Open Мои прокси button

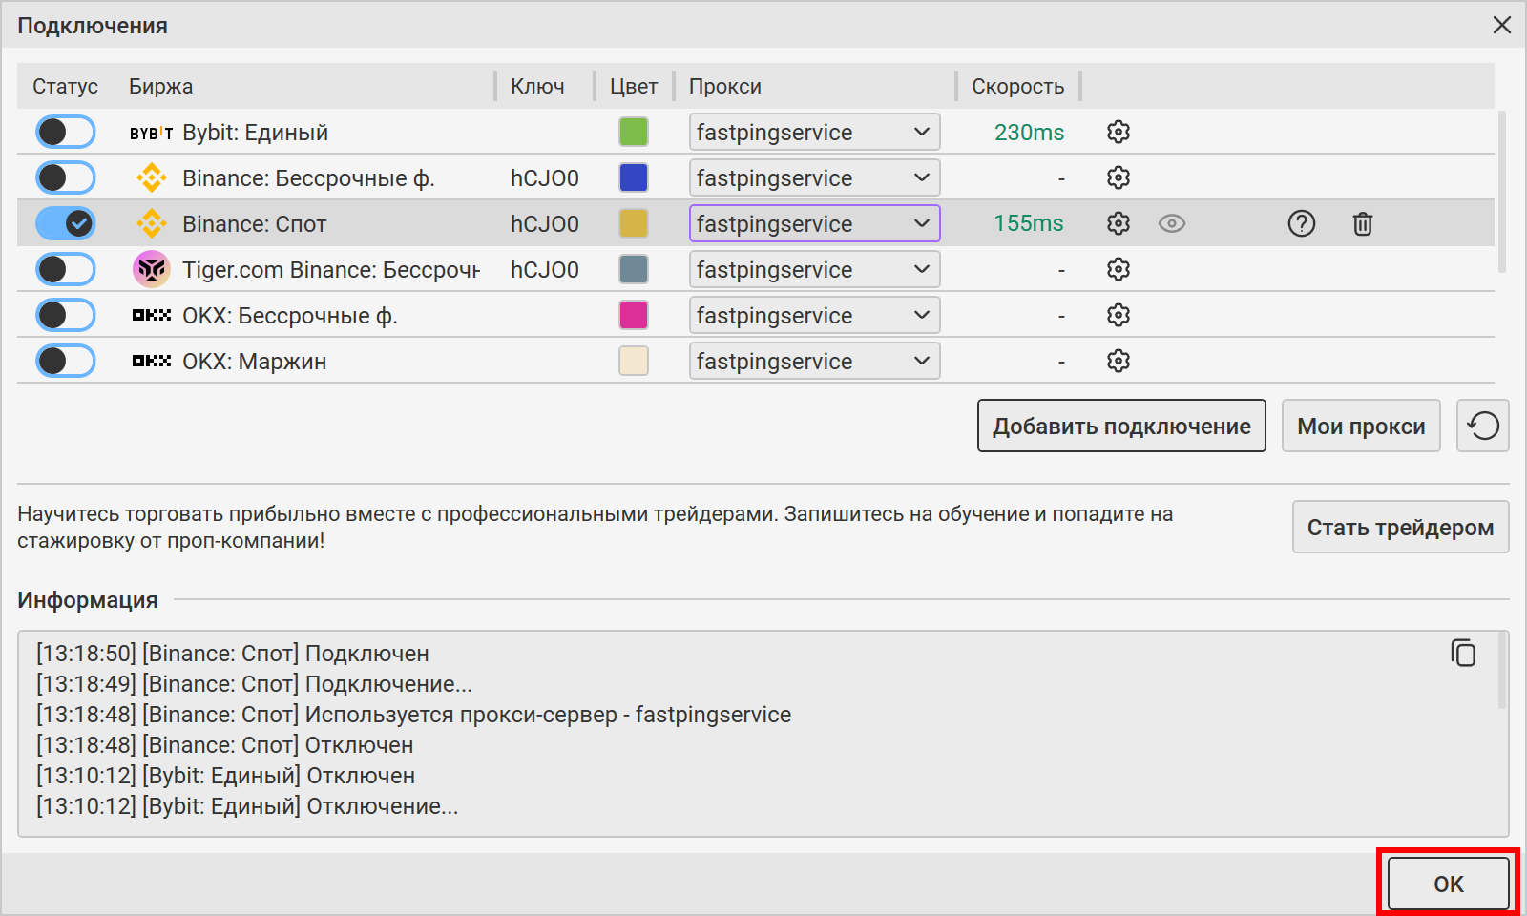[1361, 426]
